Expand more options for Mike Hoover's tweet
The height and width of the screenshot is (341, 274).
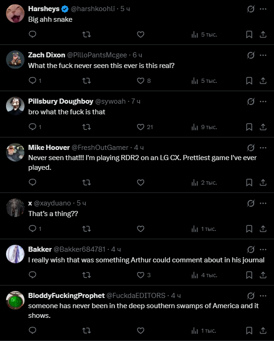point(263,148)
